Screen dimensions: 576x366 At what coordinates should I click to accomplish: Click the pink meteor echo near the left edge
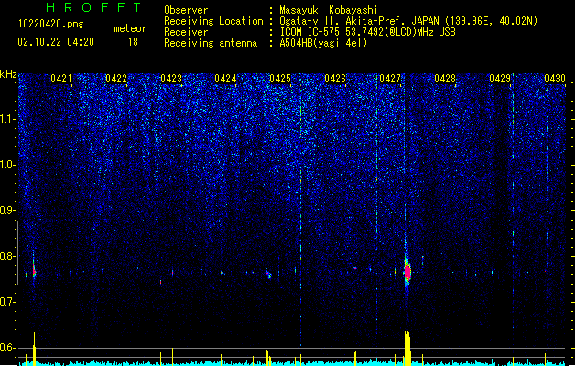34,271
